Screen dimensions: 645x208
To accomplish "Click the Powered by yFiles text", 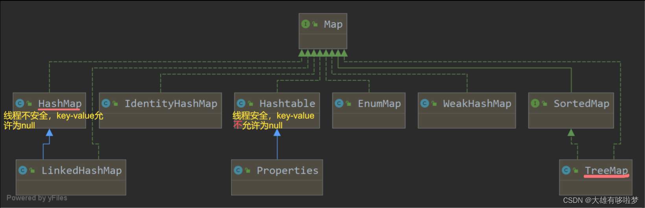I will pyautogui.click(x=37, y=198).
